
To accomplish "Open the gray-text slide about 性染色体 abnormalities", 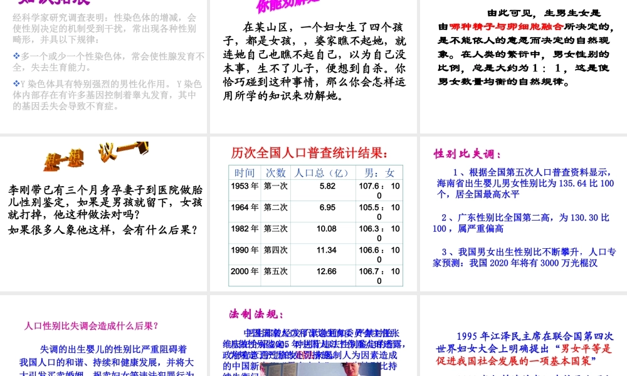I will [x=103, y=66].
